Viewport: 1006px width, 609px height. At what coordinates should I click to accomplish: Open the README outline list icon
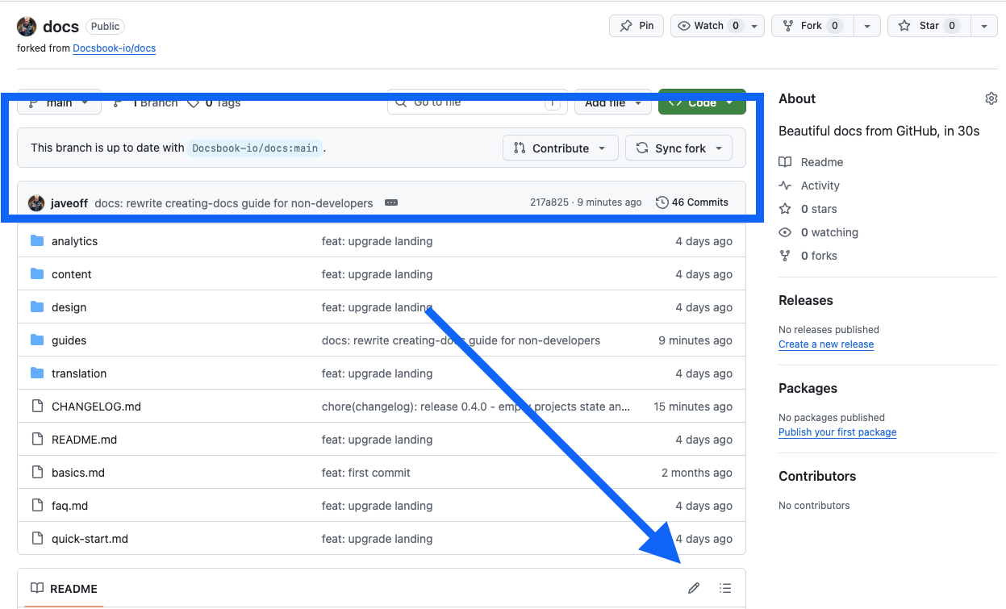(725, 588)
